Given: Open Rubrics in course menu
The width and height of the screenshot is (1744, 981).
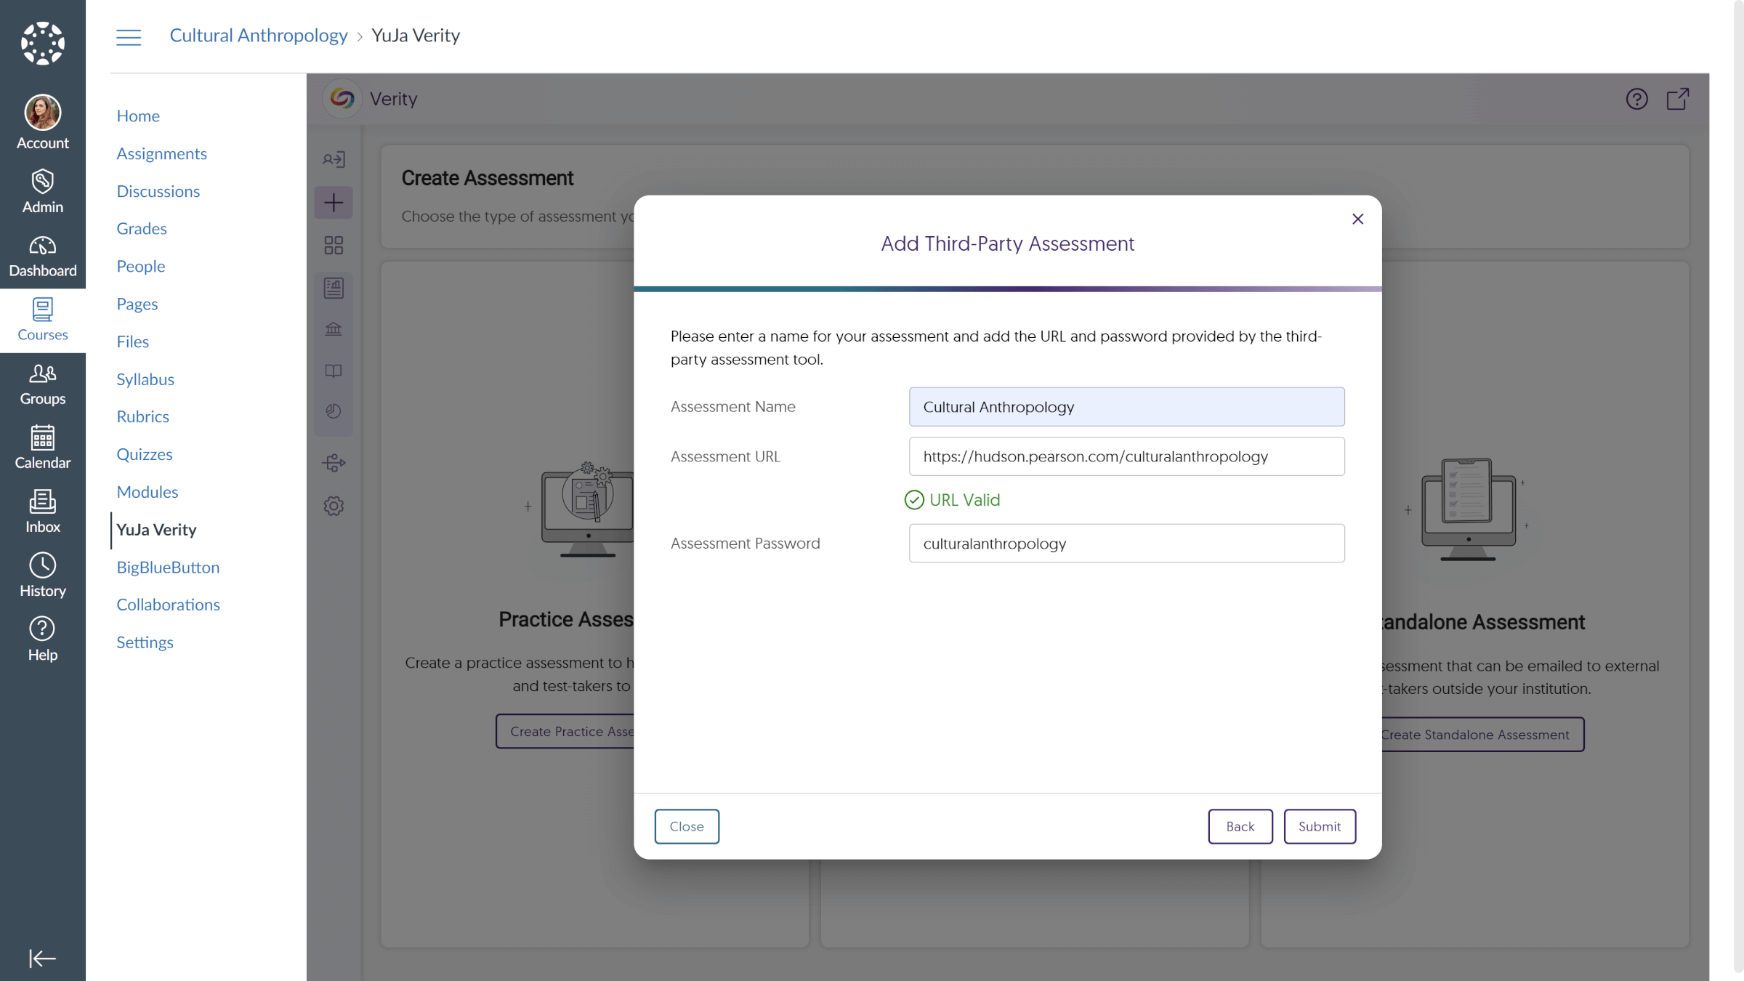Looking at the screenshot, I should click(x=142, y=416).
